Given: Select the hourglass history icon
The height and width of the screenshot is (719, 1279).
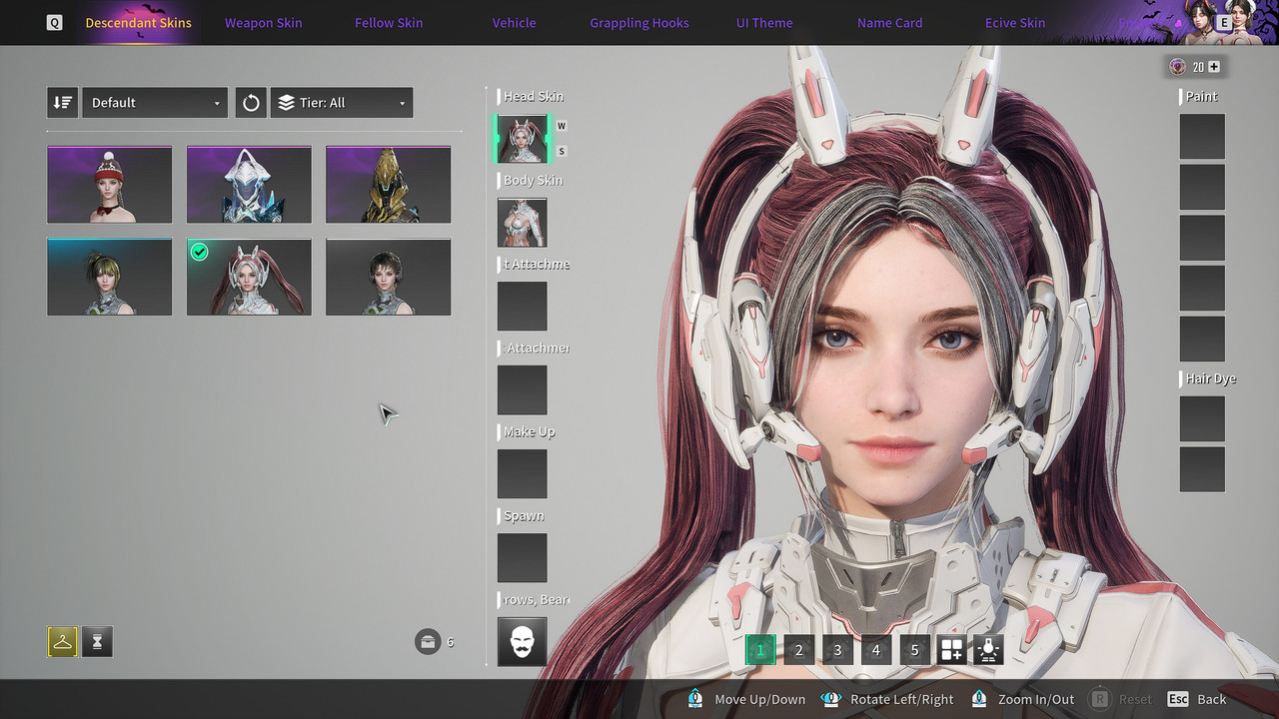Looking at the screenshot, I should pyautogui.click(x=97, y=642).
